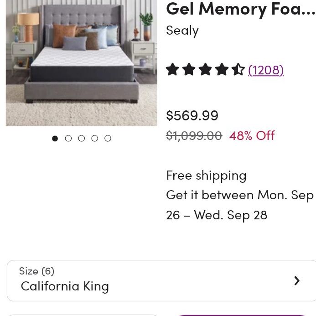Click the chevron arrow in Size selector
Screen dimensions: 316x316
(297, 281)
